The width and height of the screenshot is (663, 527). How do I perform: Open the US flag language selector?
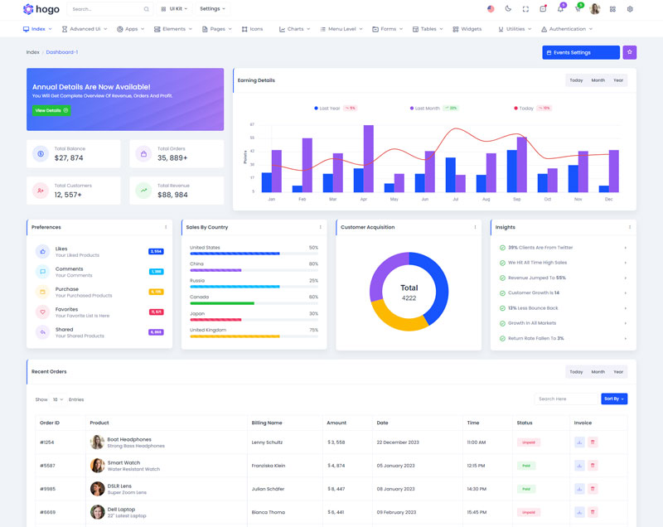click(x=491, y=9)
